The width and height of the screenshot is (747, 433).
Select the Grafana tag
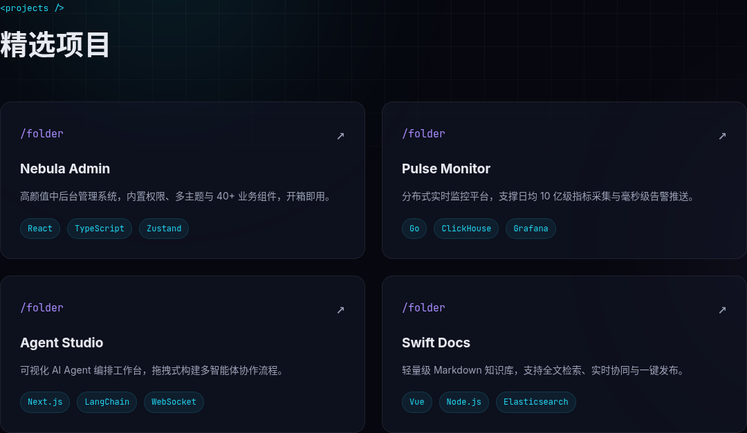531,229
